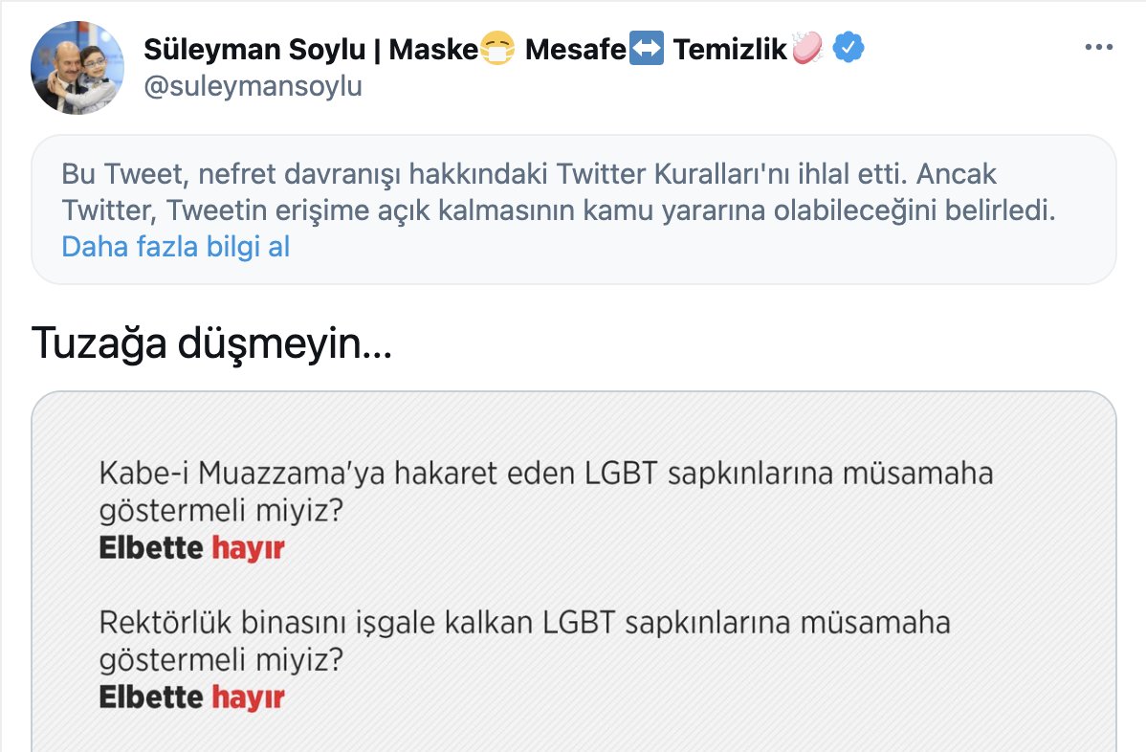Click the left-right arrow emoji after Mesafe
Image resolution: width=1146 pixels, height=752 pixels.
(x=647, y=49)
